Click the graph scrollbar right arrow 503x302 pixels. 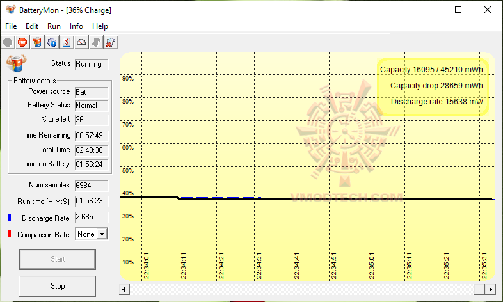[490, 289]
